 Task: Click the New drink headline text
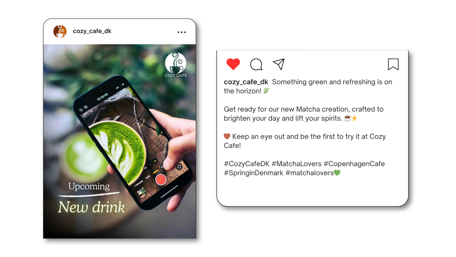[x=91, y=207]
